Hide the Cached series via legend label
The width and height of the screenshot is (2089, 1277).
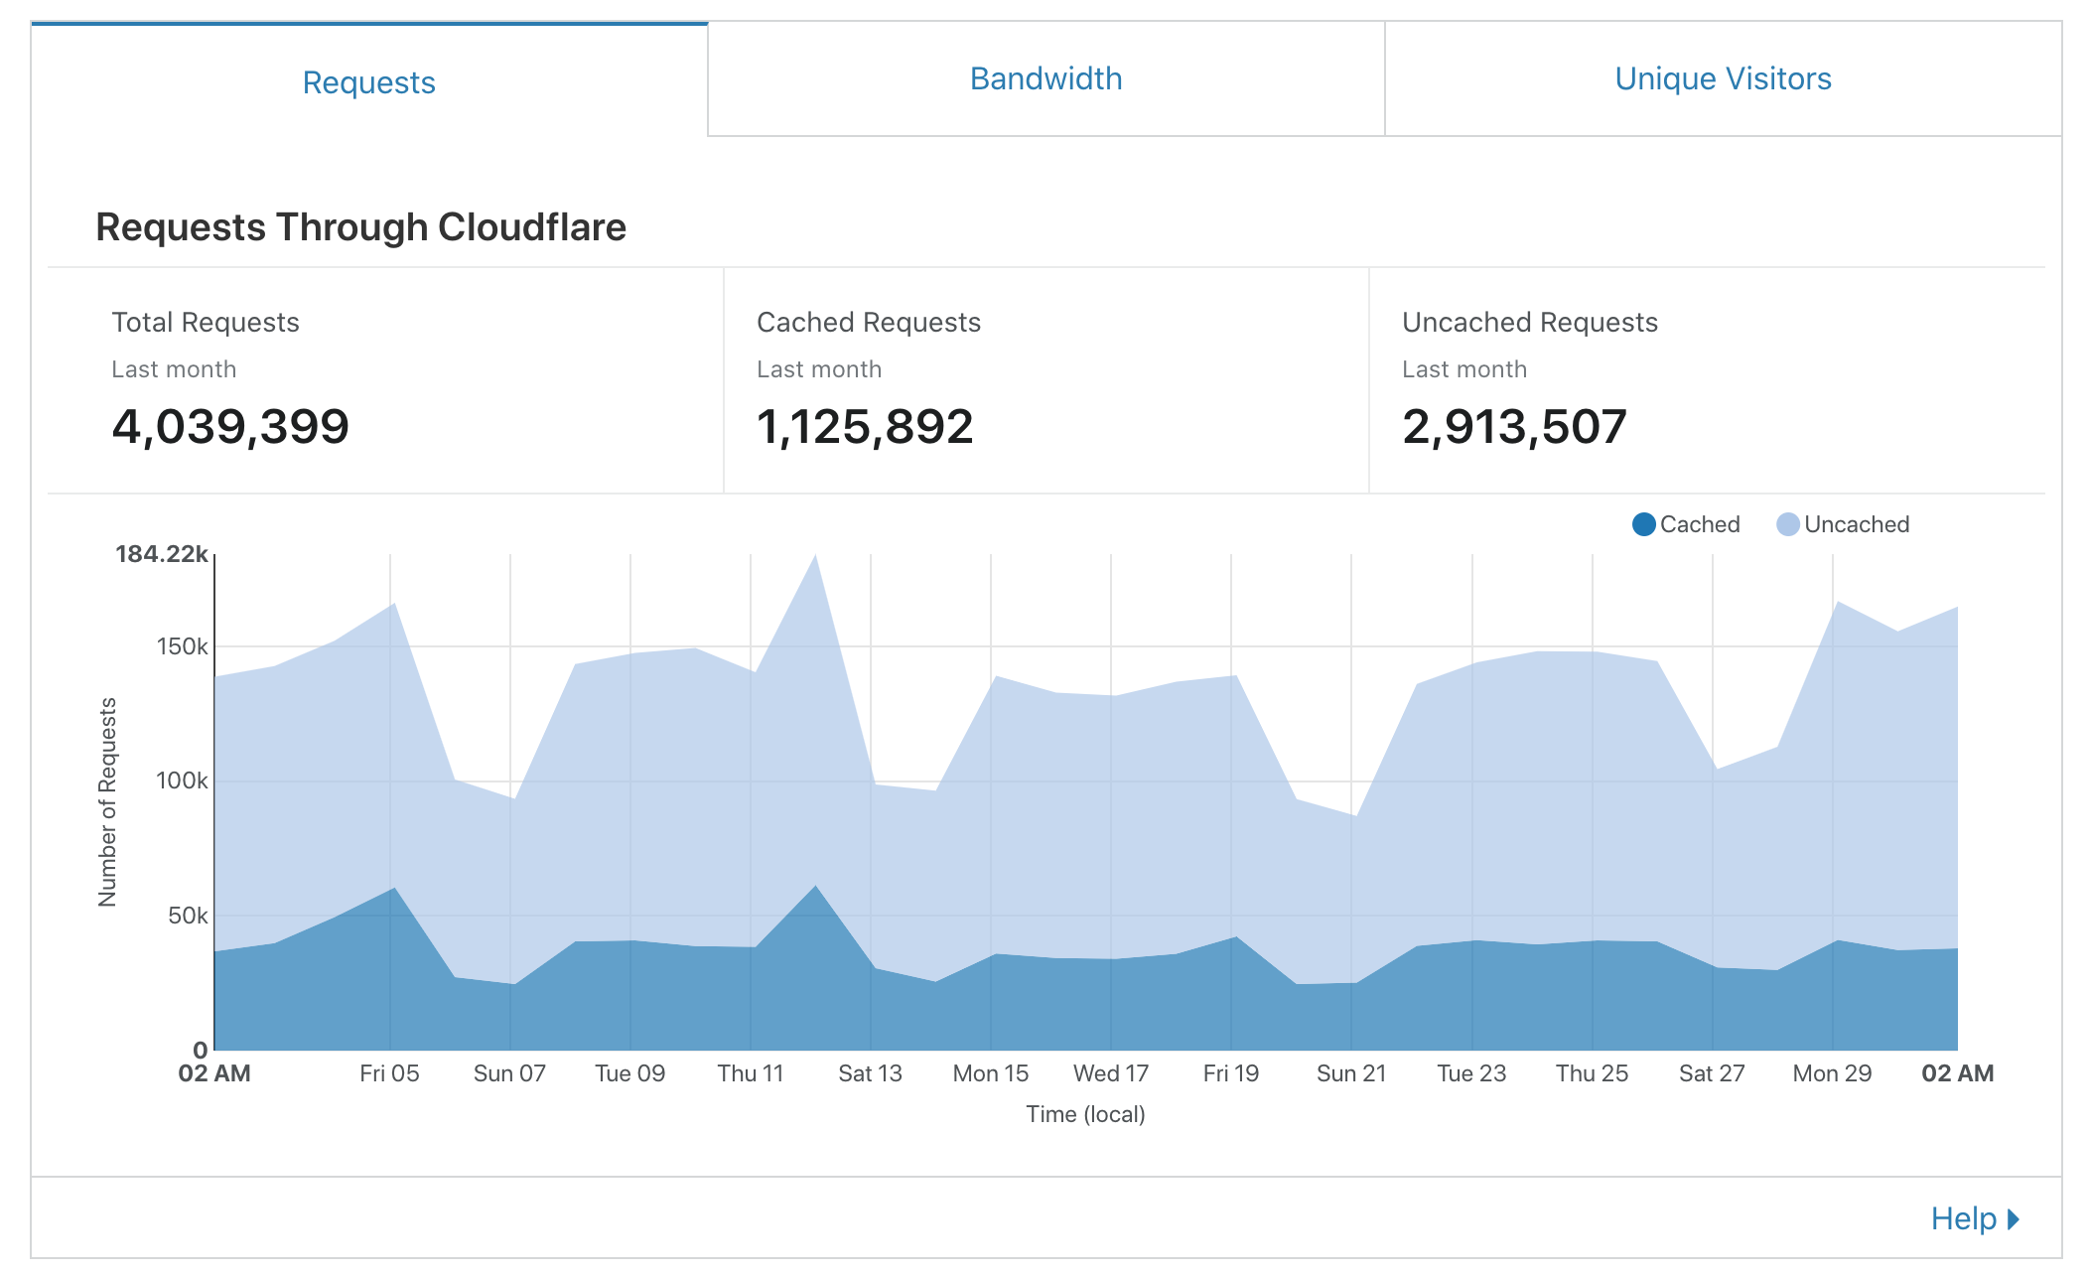click(1699, 524)
